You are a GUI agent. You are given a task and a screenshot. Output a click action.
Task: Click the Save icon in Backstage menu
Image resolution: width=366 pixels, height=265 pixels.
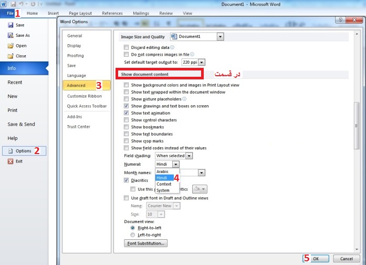click(11, 25)
